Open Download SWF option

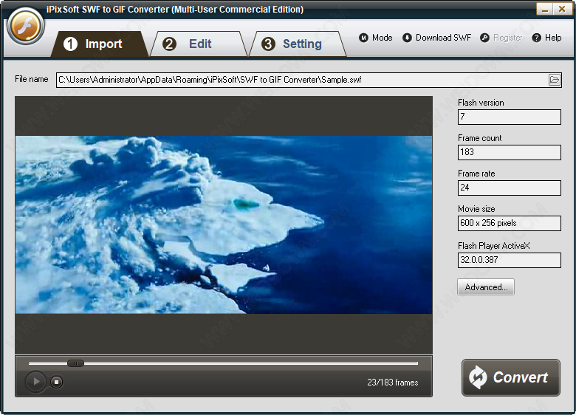436,38
